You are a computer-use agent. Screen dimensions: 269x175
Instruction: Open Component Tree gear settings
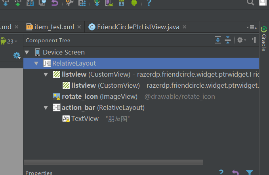pyautogui.click(x=240, y=40)
